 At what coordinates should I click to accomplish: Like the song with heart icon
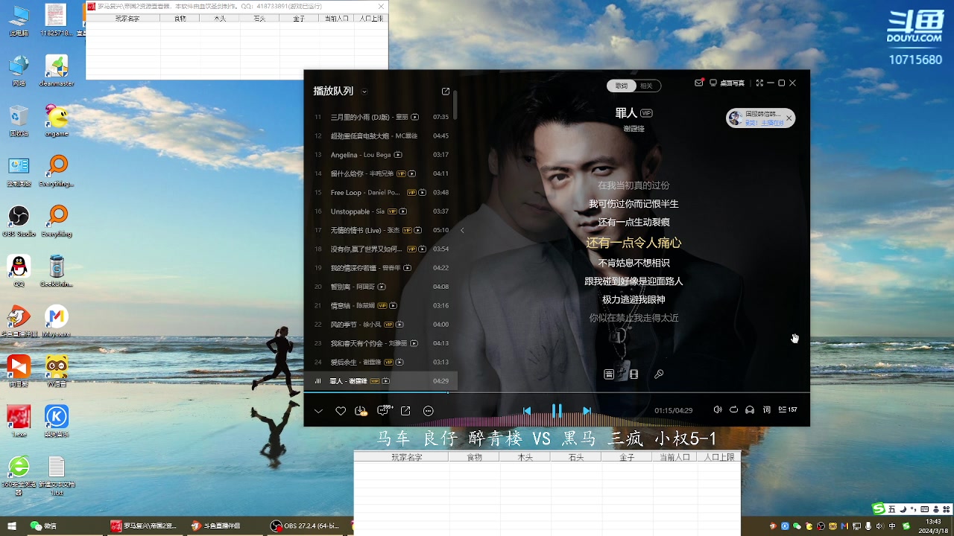[341, 411]
